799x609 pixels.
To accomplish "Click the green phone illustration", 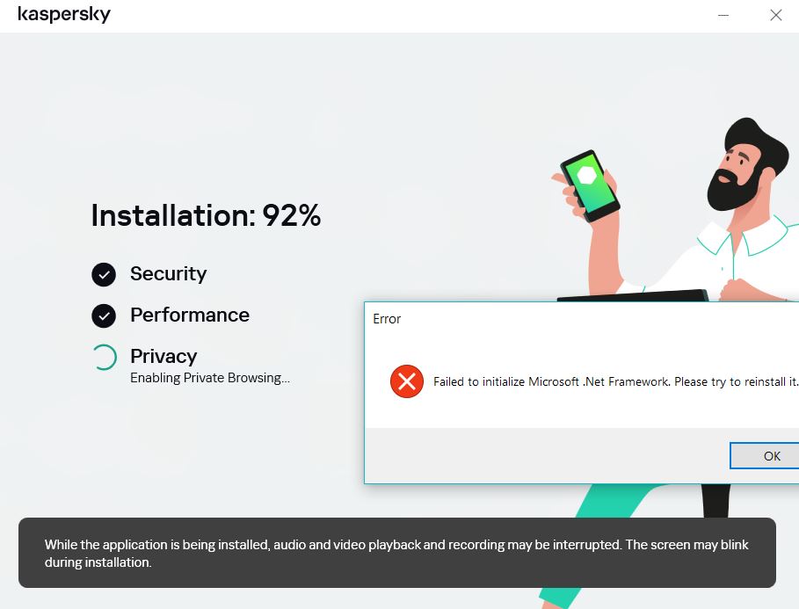I will tap(590, 185).
